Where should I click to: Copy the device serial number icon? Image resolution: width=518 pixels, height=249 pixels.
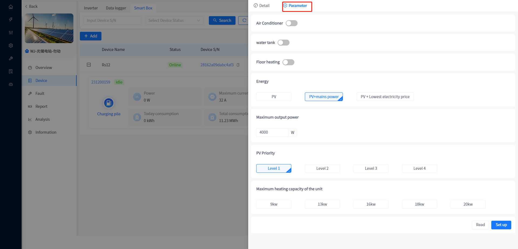click(x=238, y=65)
